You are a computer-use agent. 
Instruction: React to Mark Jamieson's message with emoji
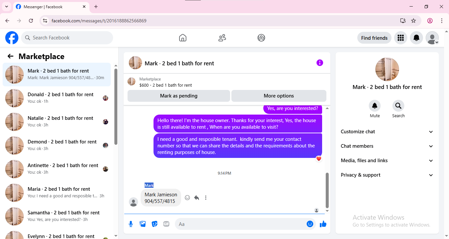tap(187, 198)
